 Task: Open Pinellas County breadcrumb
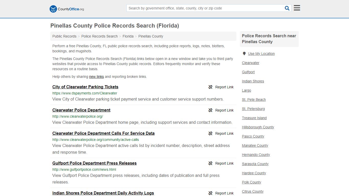click(151, 36)
